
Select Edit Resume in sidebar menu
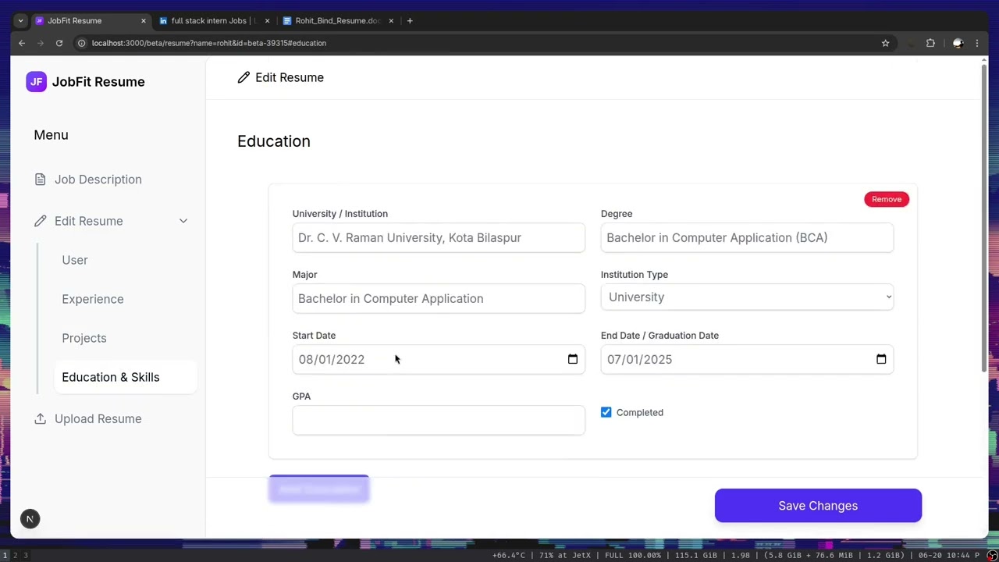pos(89,221)
